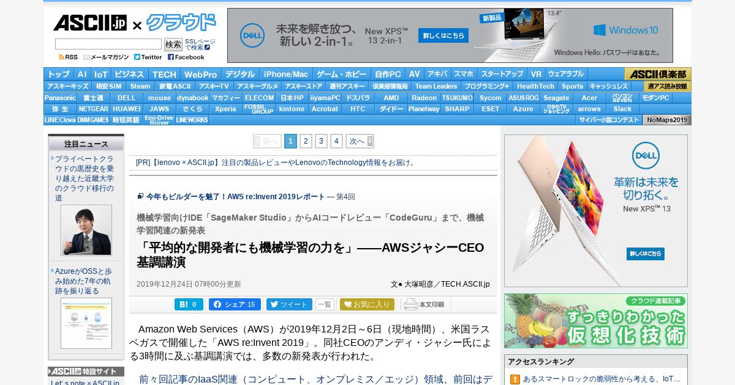
Task: Open the Panasonic brand link
Action: [60, 98]
